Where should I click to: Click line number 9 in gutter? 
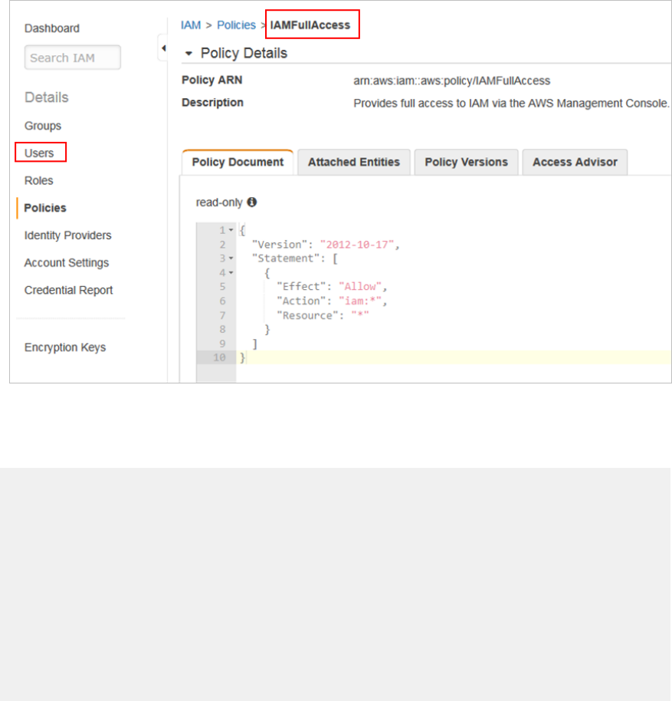222,344
